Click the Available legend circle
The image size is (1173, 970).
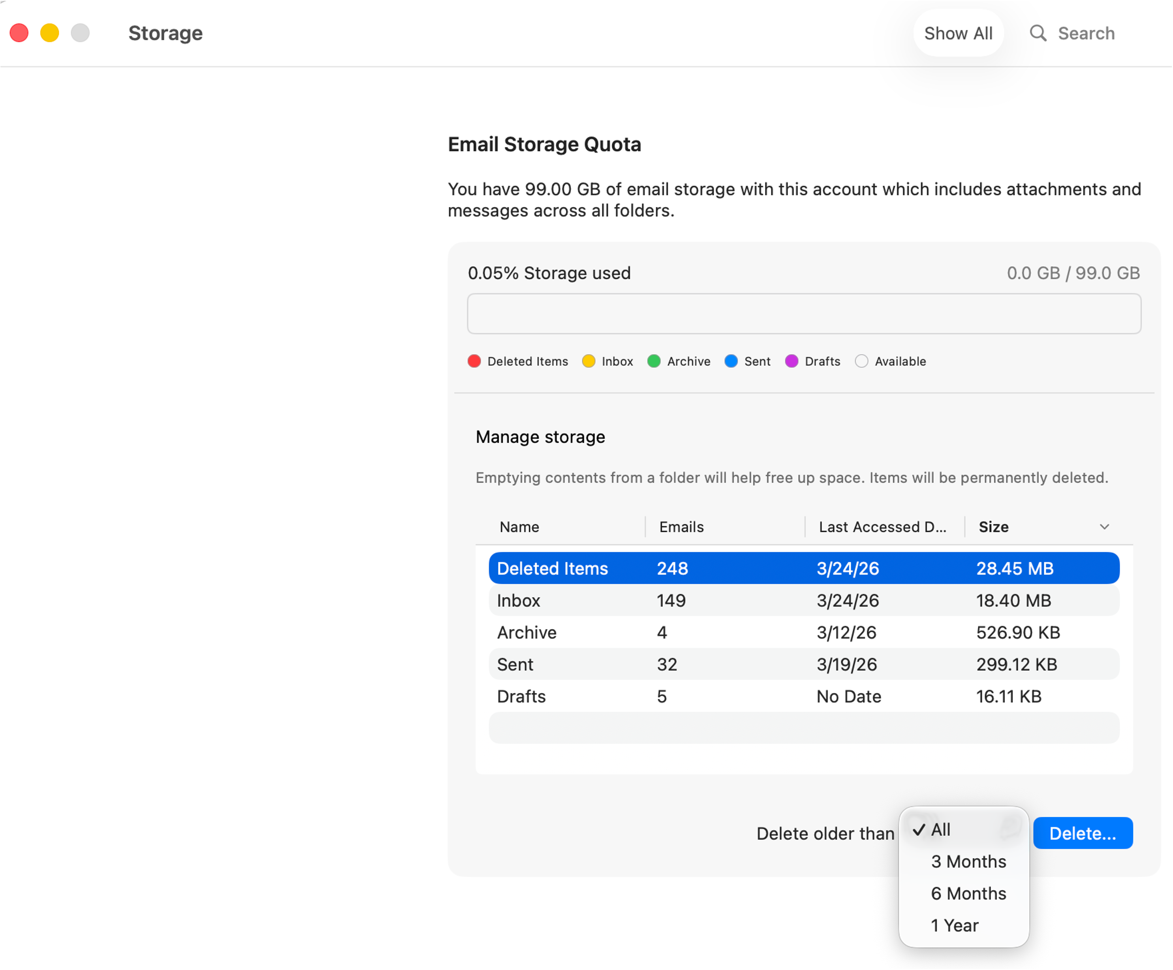(861, 361)
